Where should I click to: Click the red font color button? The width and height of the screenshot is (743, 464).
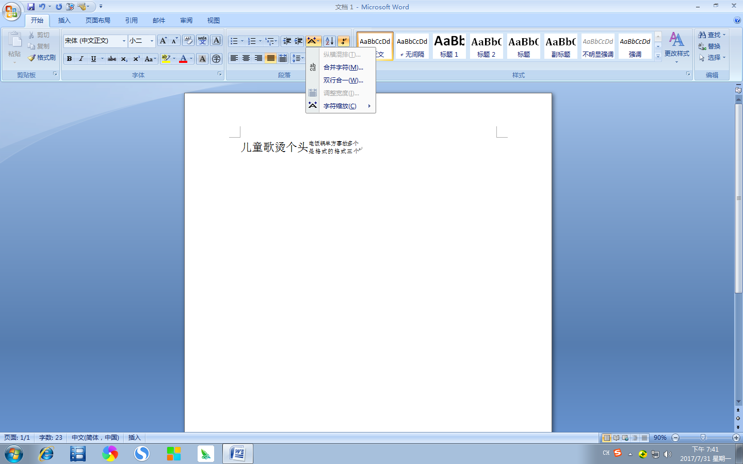coord(183,59)
